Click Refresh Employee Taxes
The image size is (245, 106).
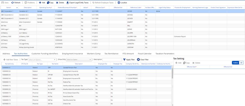[x=103, y=3]
